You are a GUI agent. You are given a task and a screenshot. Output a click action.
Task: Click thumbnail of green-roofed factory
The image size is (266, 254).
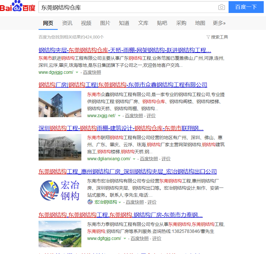[60, 234]
